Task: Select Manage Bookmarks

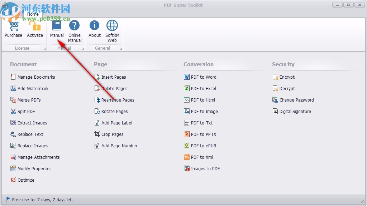Action: click(36, 77)
